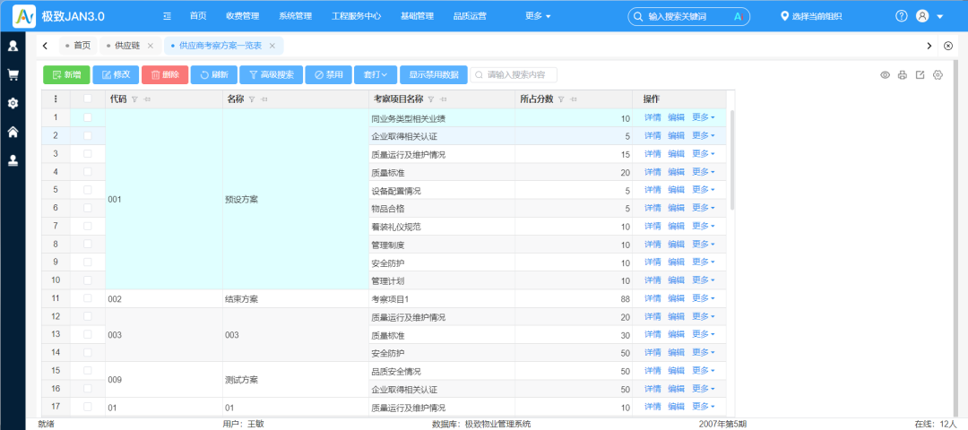Open the 系统管理 menu
The height and width of the screenshot is (430, 968).
click(x=295, y=16)
